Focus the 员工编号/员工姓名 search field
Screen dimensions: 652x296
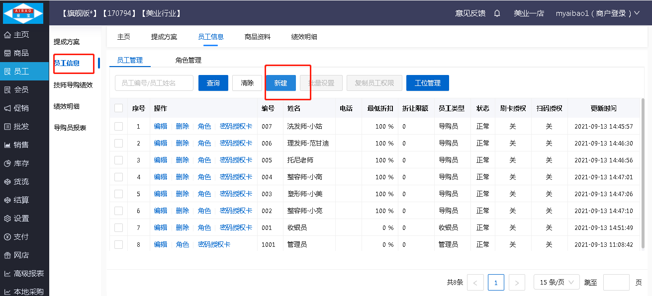(x=154, y=83)
